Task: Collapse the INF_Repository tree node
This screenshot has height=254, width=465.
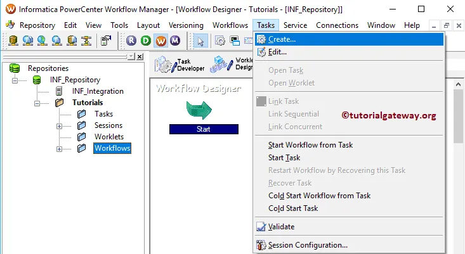Action: (15, 80)
